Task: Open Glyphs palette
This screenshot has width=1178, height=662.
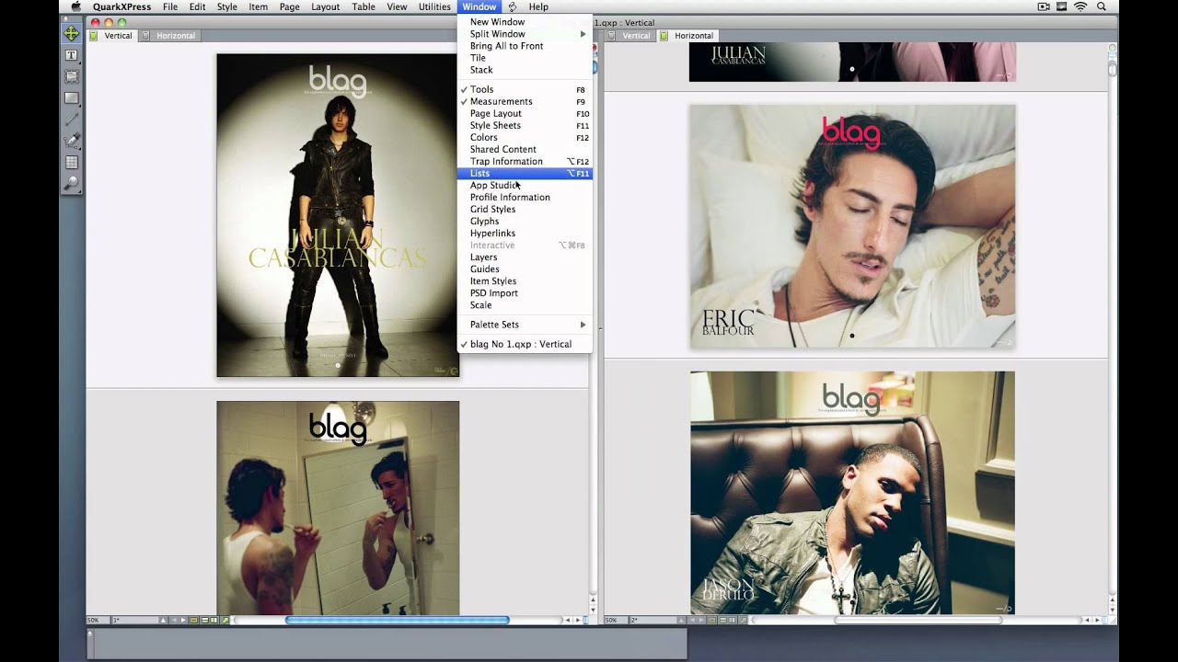Action: pyautogui.click(x=525, y=222)
